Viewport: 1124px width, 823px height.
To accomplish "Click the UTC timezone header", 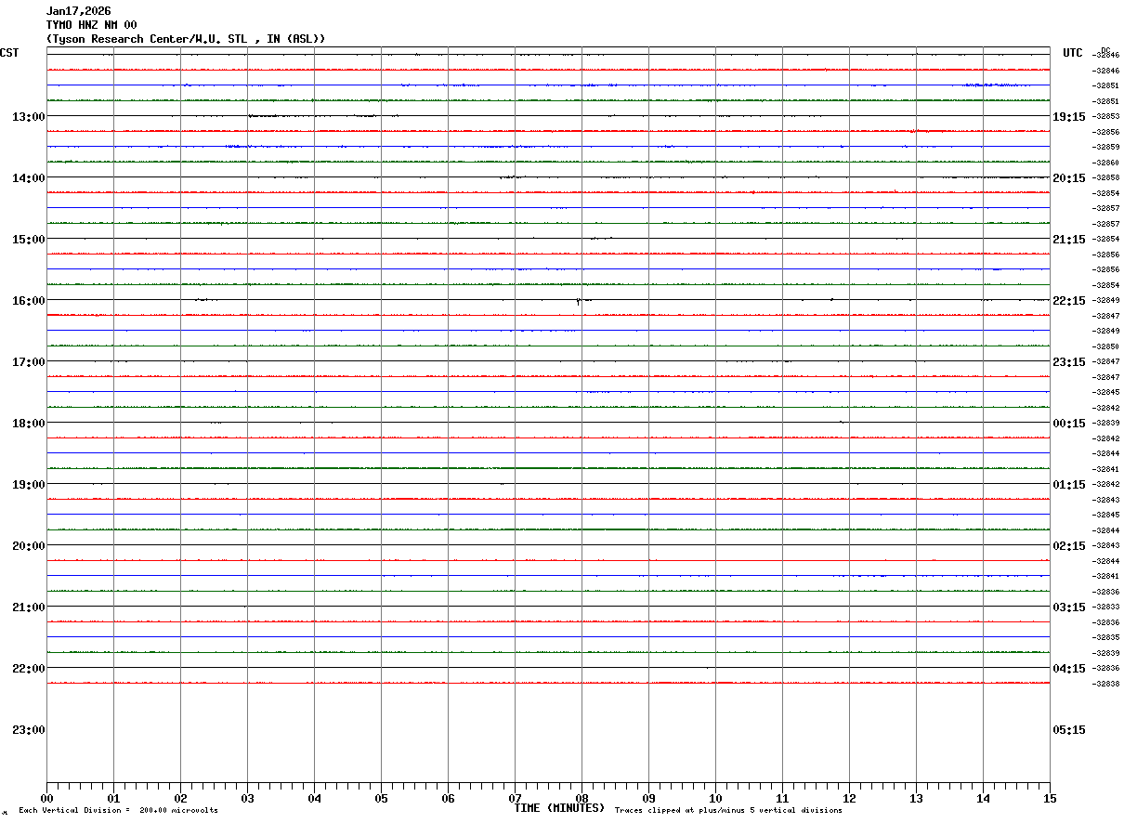I will (1073, 53).
